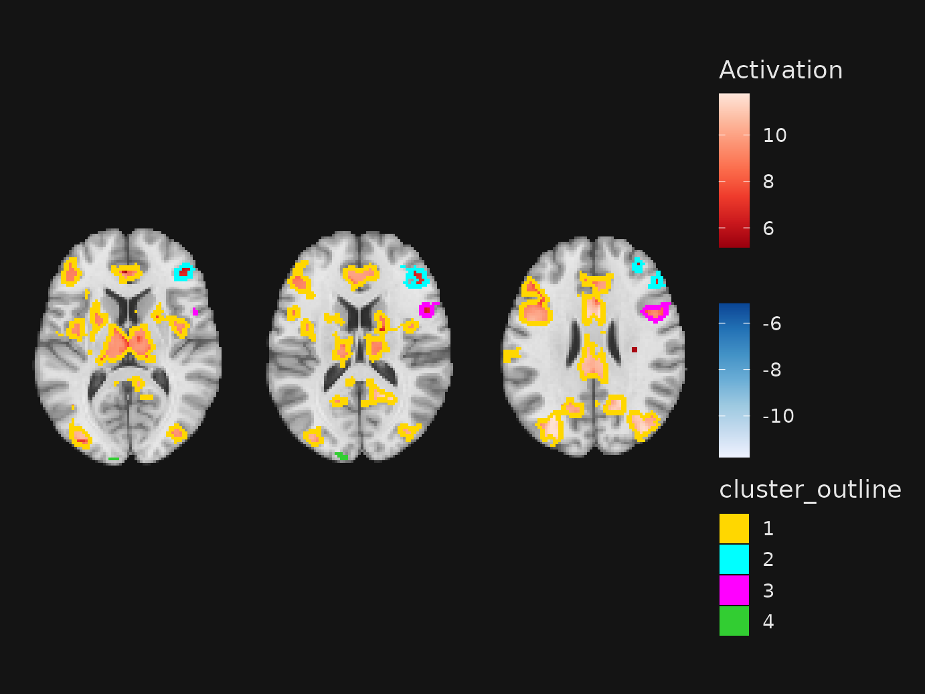925x694 pixels.
Task: Click the yellow cluster 1 legend swatch
Action: click(734, 529)
